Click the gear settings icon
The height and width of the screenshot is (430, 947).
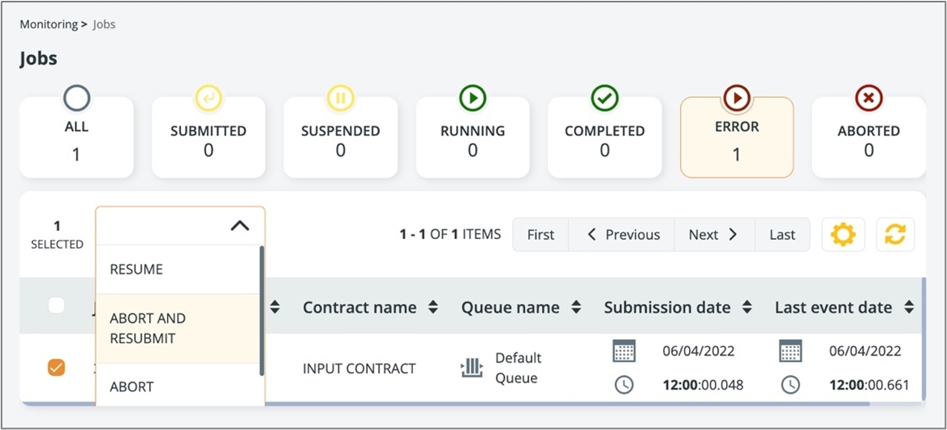(x=843, y=235)
